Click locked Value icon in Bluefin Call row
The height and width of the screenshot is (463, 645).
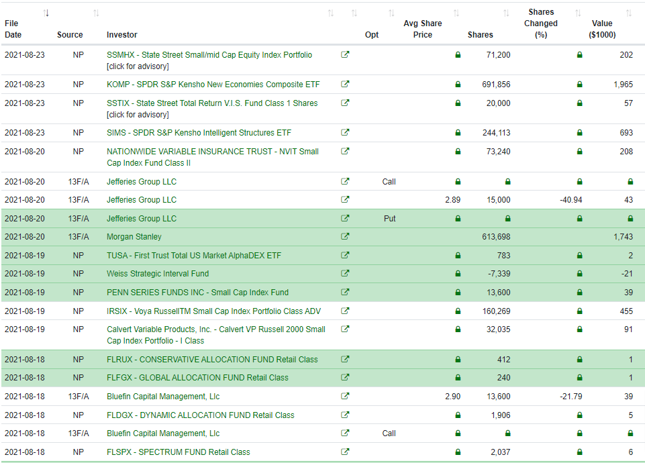click(630, 433)
